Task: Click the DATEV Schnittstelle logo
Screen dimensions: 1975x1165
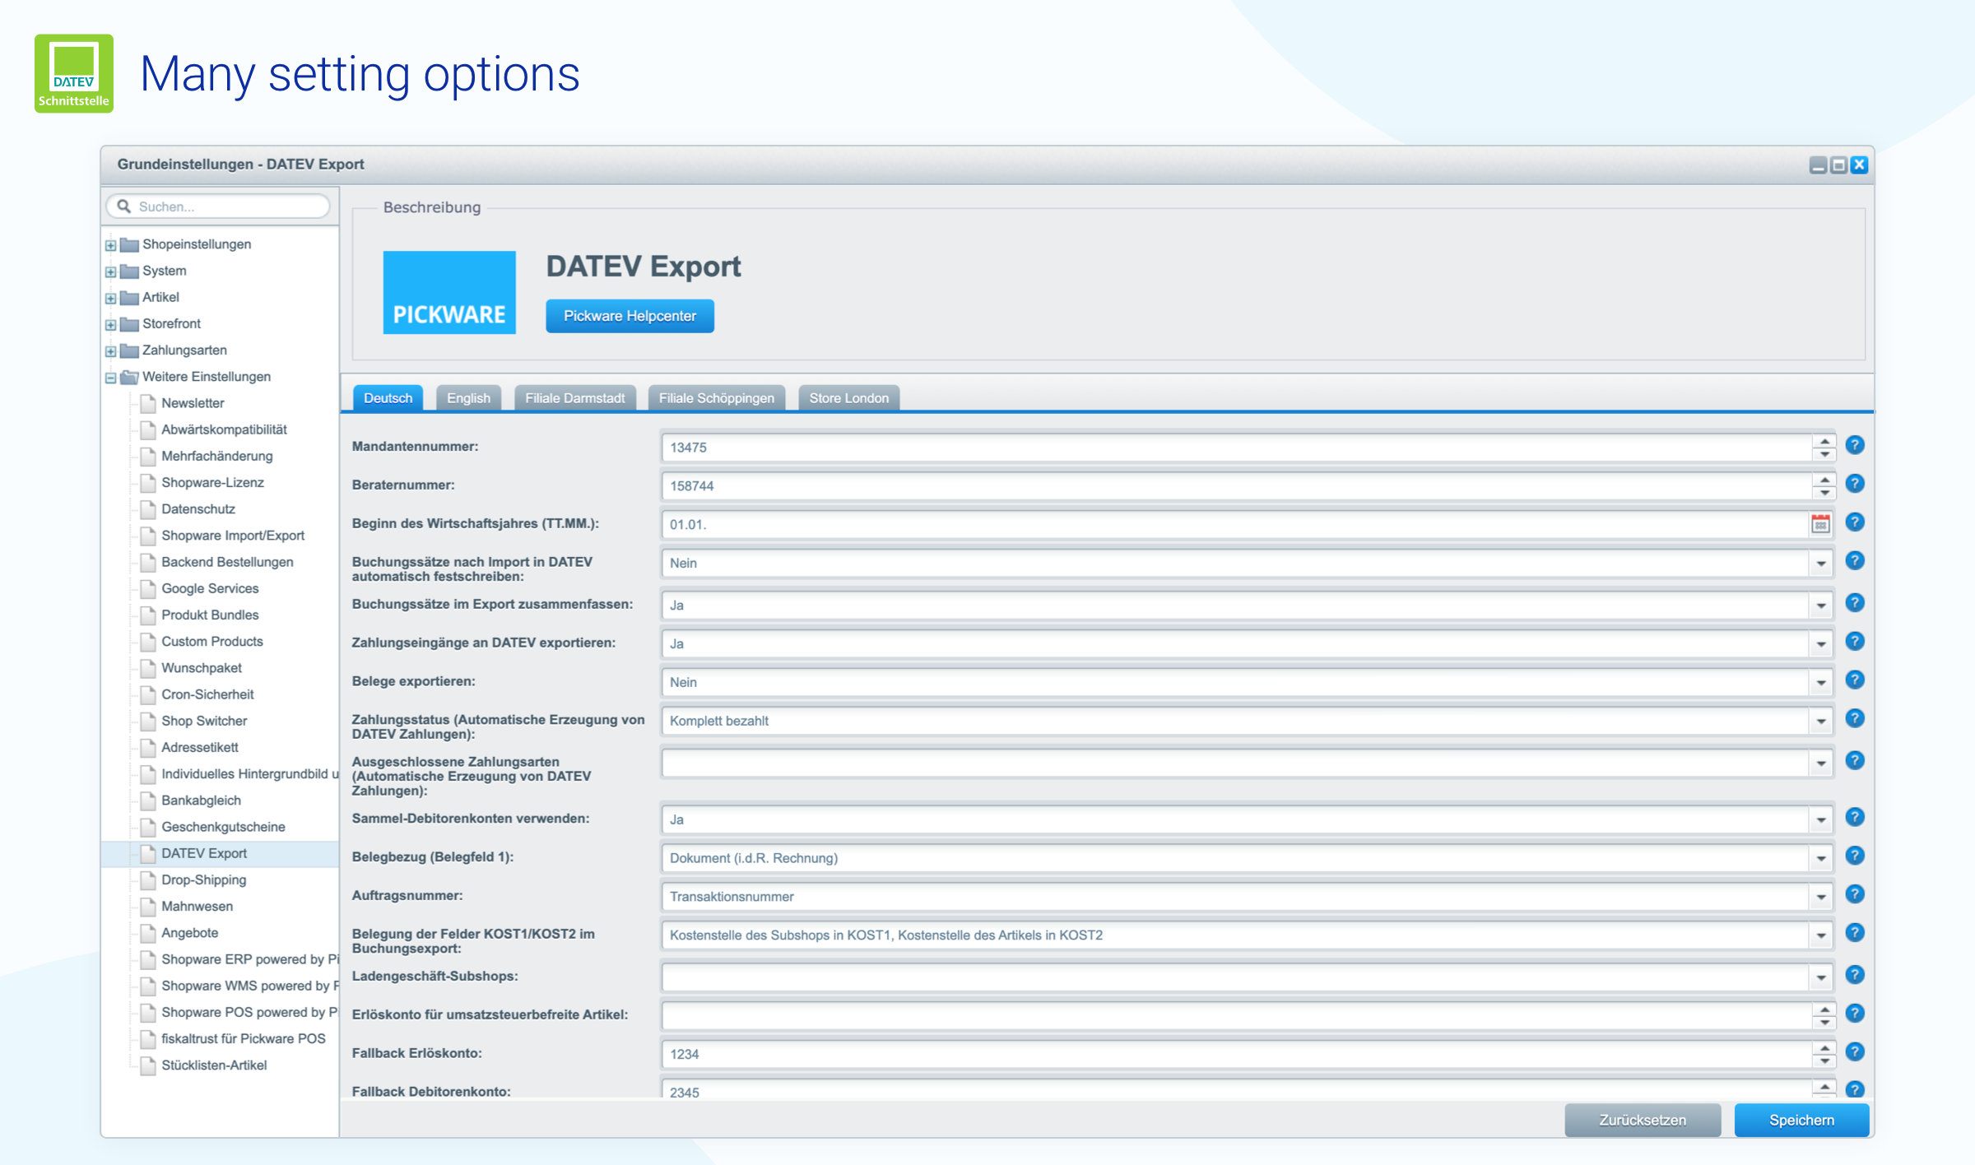Action: tap(74, 73)
